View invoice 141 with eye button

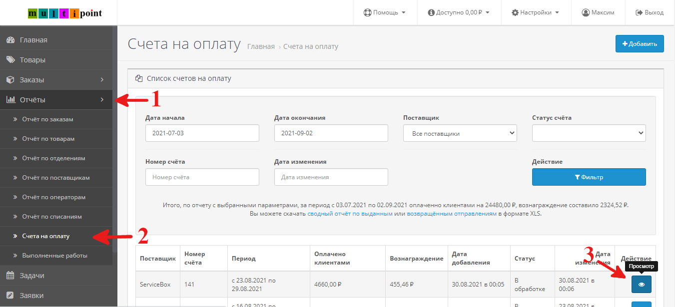(x=642, y=284)
